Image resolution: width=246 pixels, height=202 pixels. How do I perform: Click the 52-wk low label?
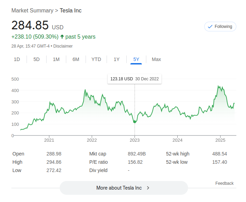(x=177, y=162)
